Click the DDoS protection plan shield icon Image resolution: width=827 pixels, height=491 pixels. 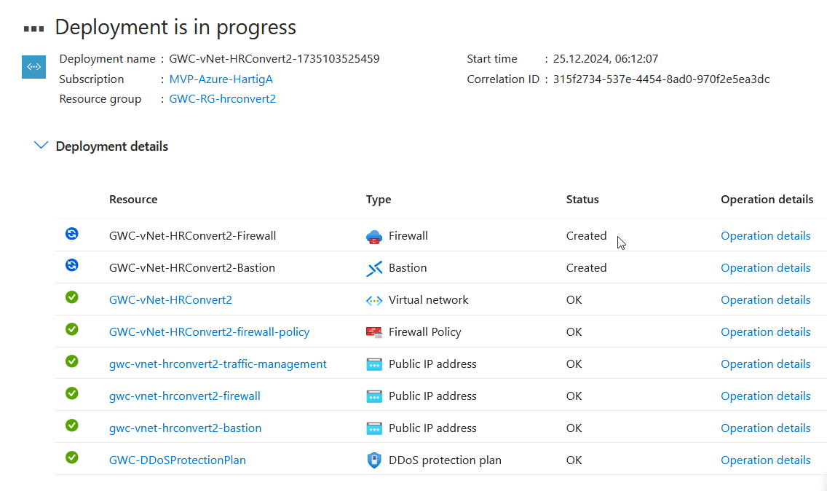tap(373, 460)
